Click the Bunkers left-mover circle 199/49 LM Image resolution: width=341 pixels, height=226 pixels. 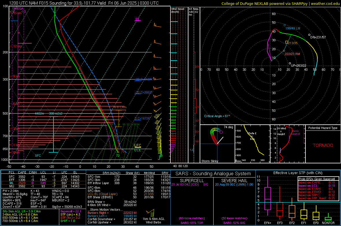(285, 25)
